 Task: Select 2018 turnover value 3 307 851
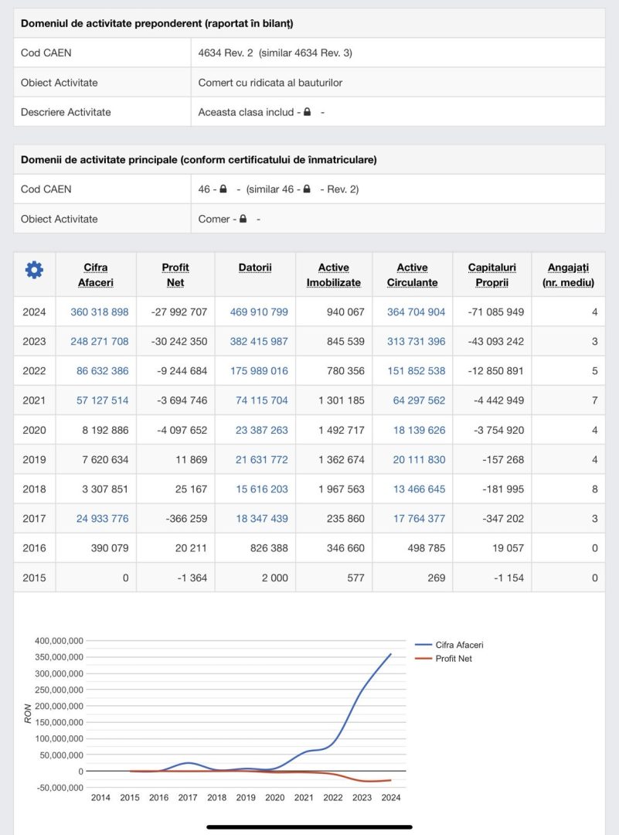(x=105, y=489)
